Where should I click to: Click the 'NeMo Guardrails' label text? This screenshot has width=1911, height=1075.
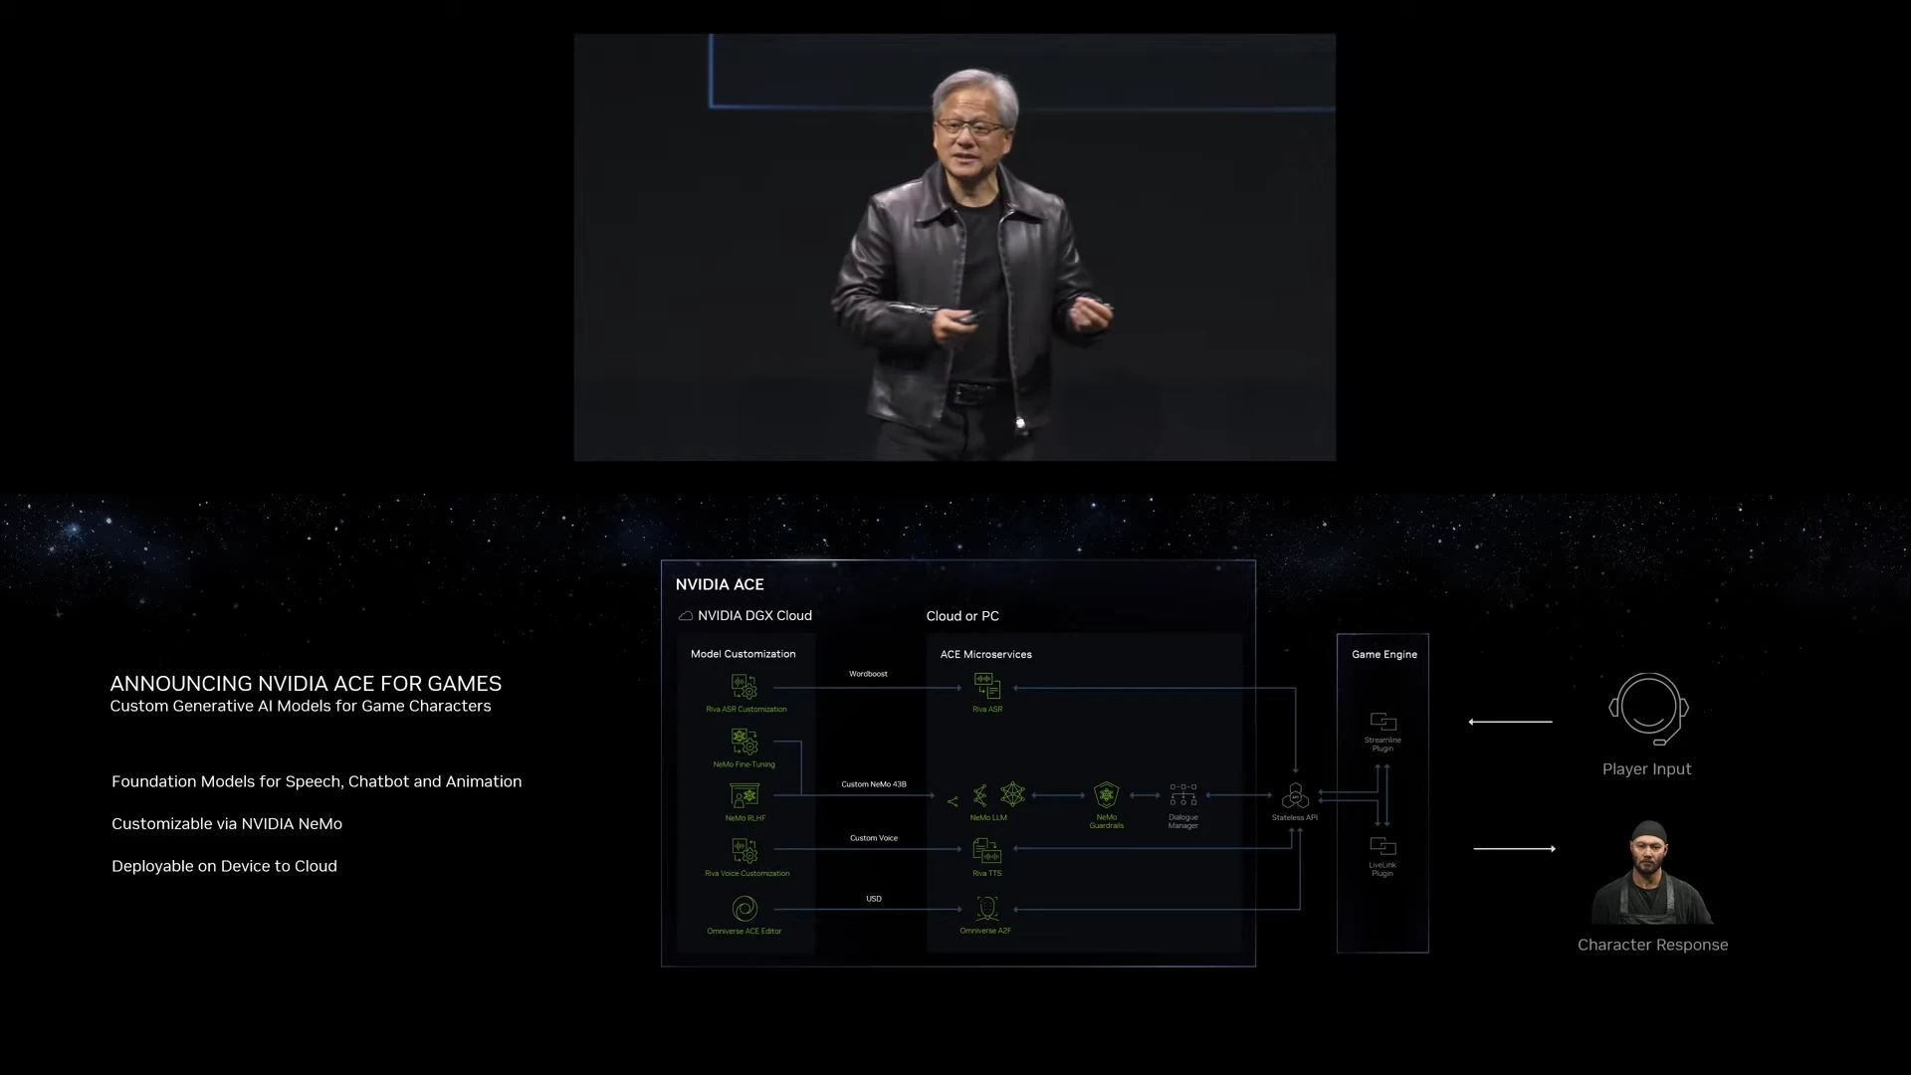click(1107, 821)
